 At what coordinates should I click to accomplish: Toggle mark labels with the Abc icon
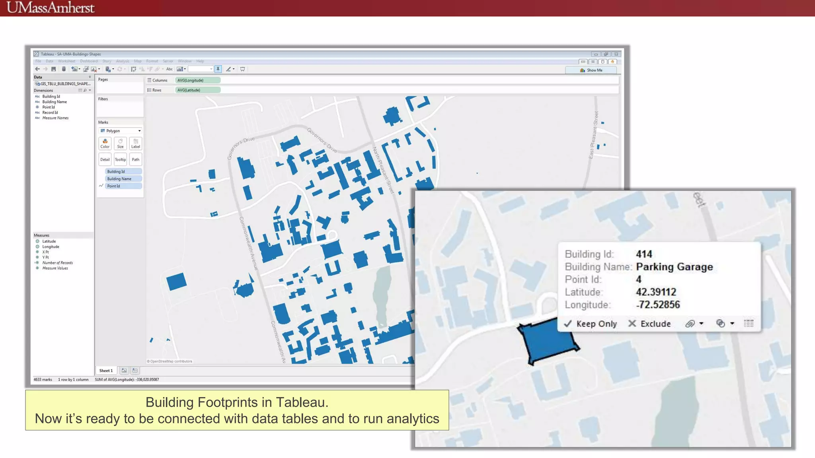(170, 69)
